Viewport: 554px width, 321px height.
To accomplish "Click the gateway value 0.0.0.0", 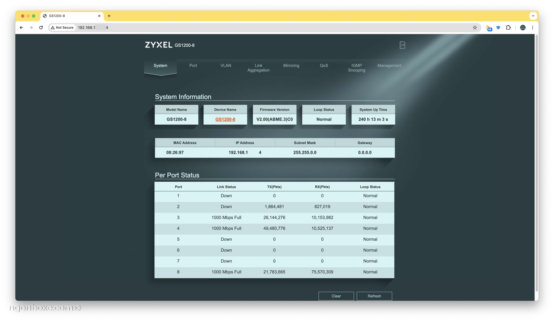I will pyautogui.click(x=365, y=152).
